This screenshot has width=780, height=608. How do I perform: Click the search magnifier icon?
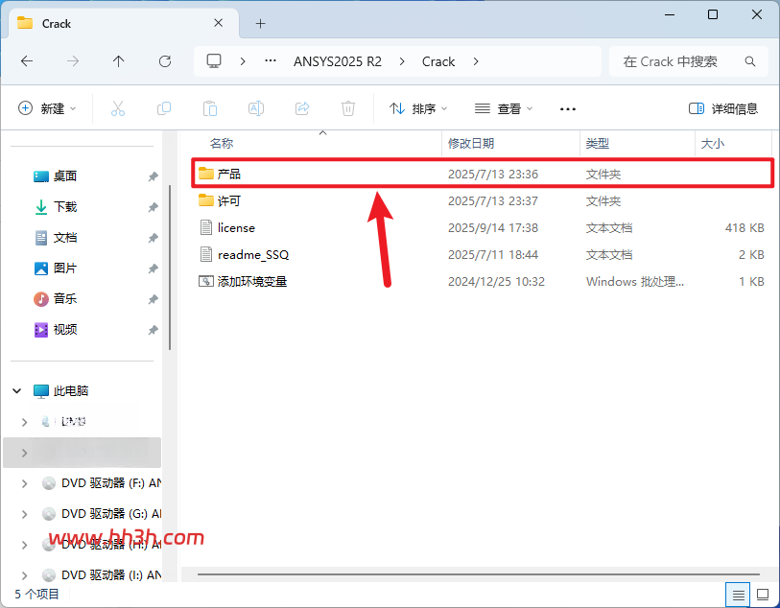[750, 61]
